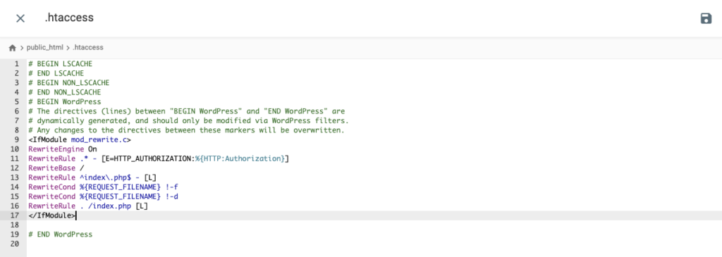This screenshot has width=722, height=257.
Task: Click '# BEGIN WordPress' comment line
Action: (x=64, y=102)
